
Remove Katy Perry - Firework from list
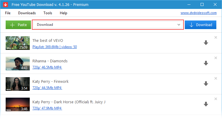tap(216, 78)
